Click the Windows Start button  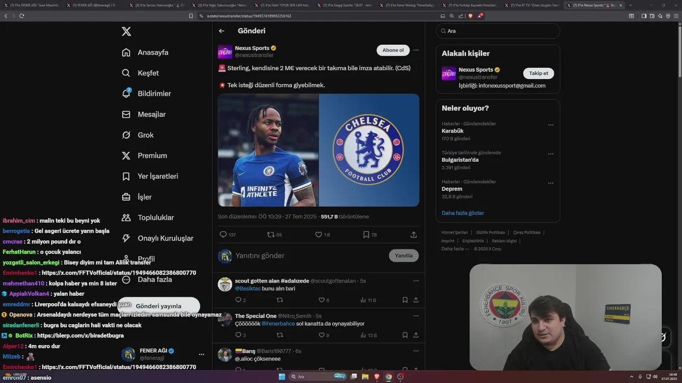click(282, 377)
